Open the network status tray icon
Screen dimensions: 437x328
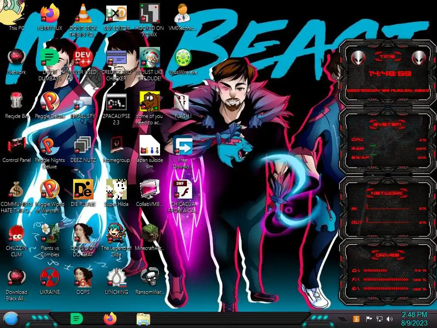pyautogui.click(x=379, y=319)
